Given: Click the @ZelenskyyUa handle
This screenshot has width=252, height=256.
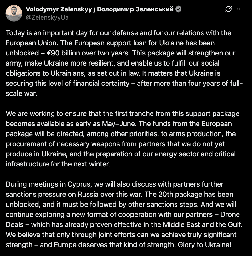Looking at the screenshot, I should [47, 18].
